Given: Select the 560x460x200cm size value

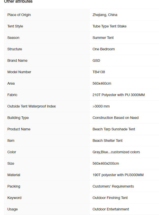Looking at the screenshot, I should (106, 163).
